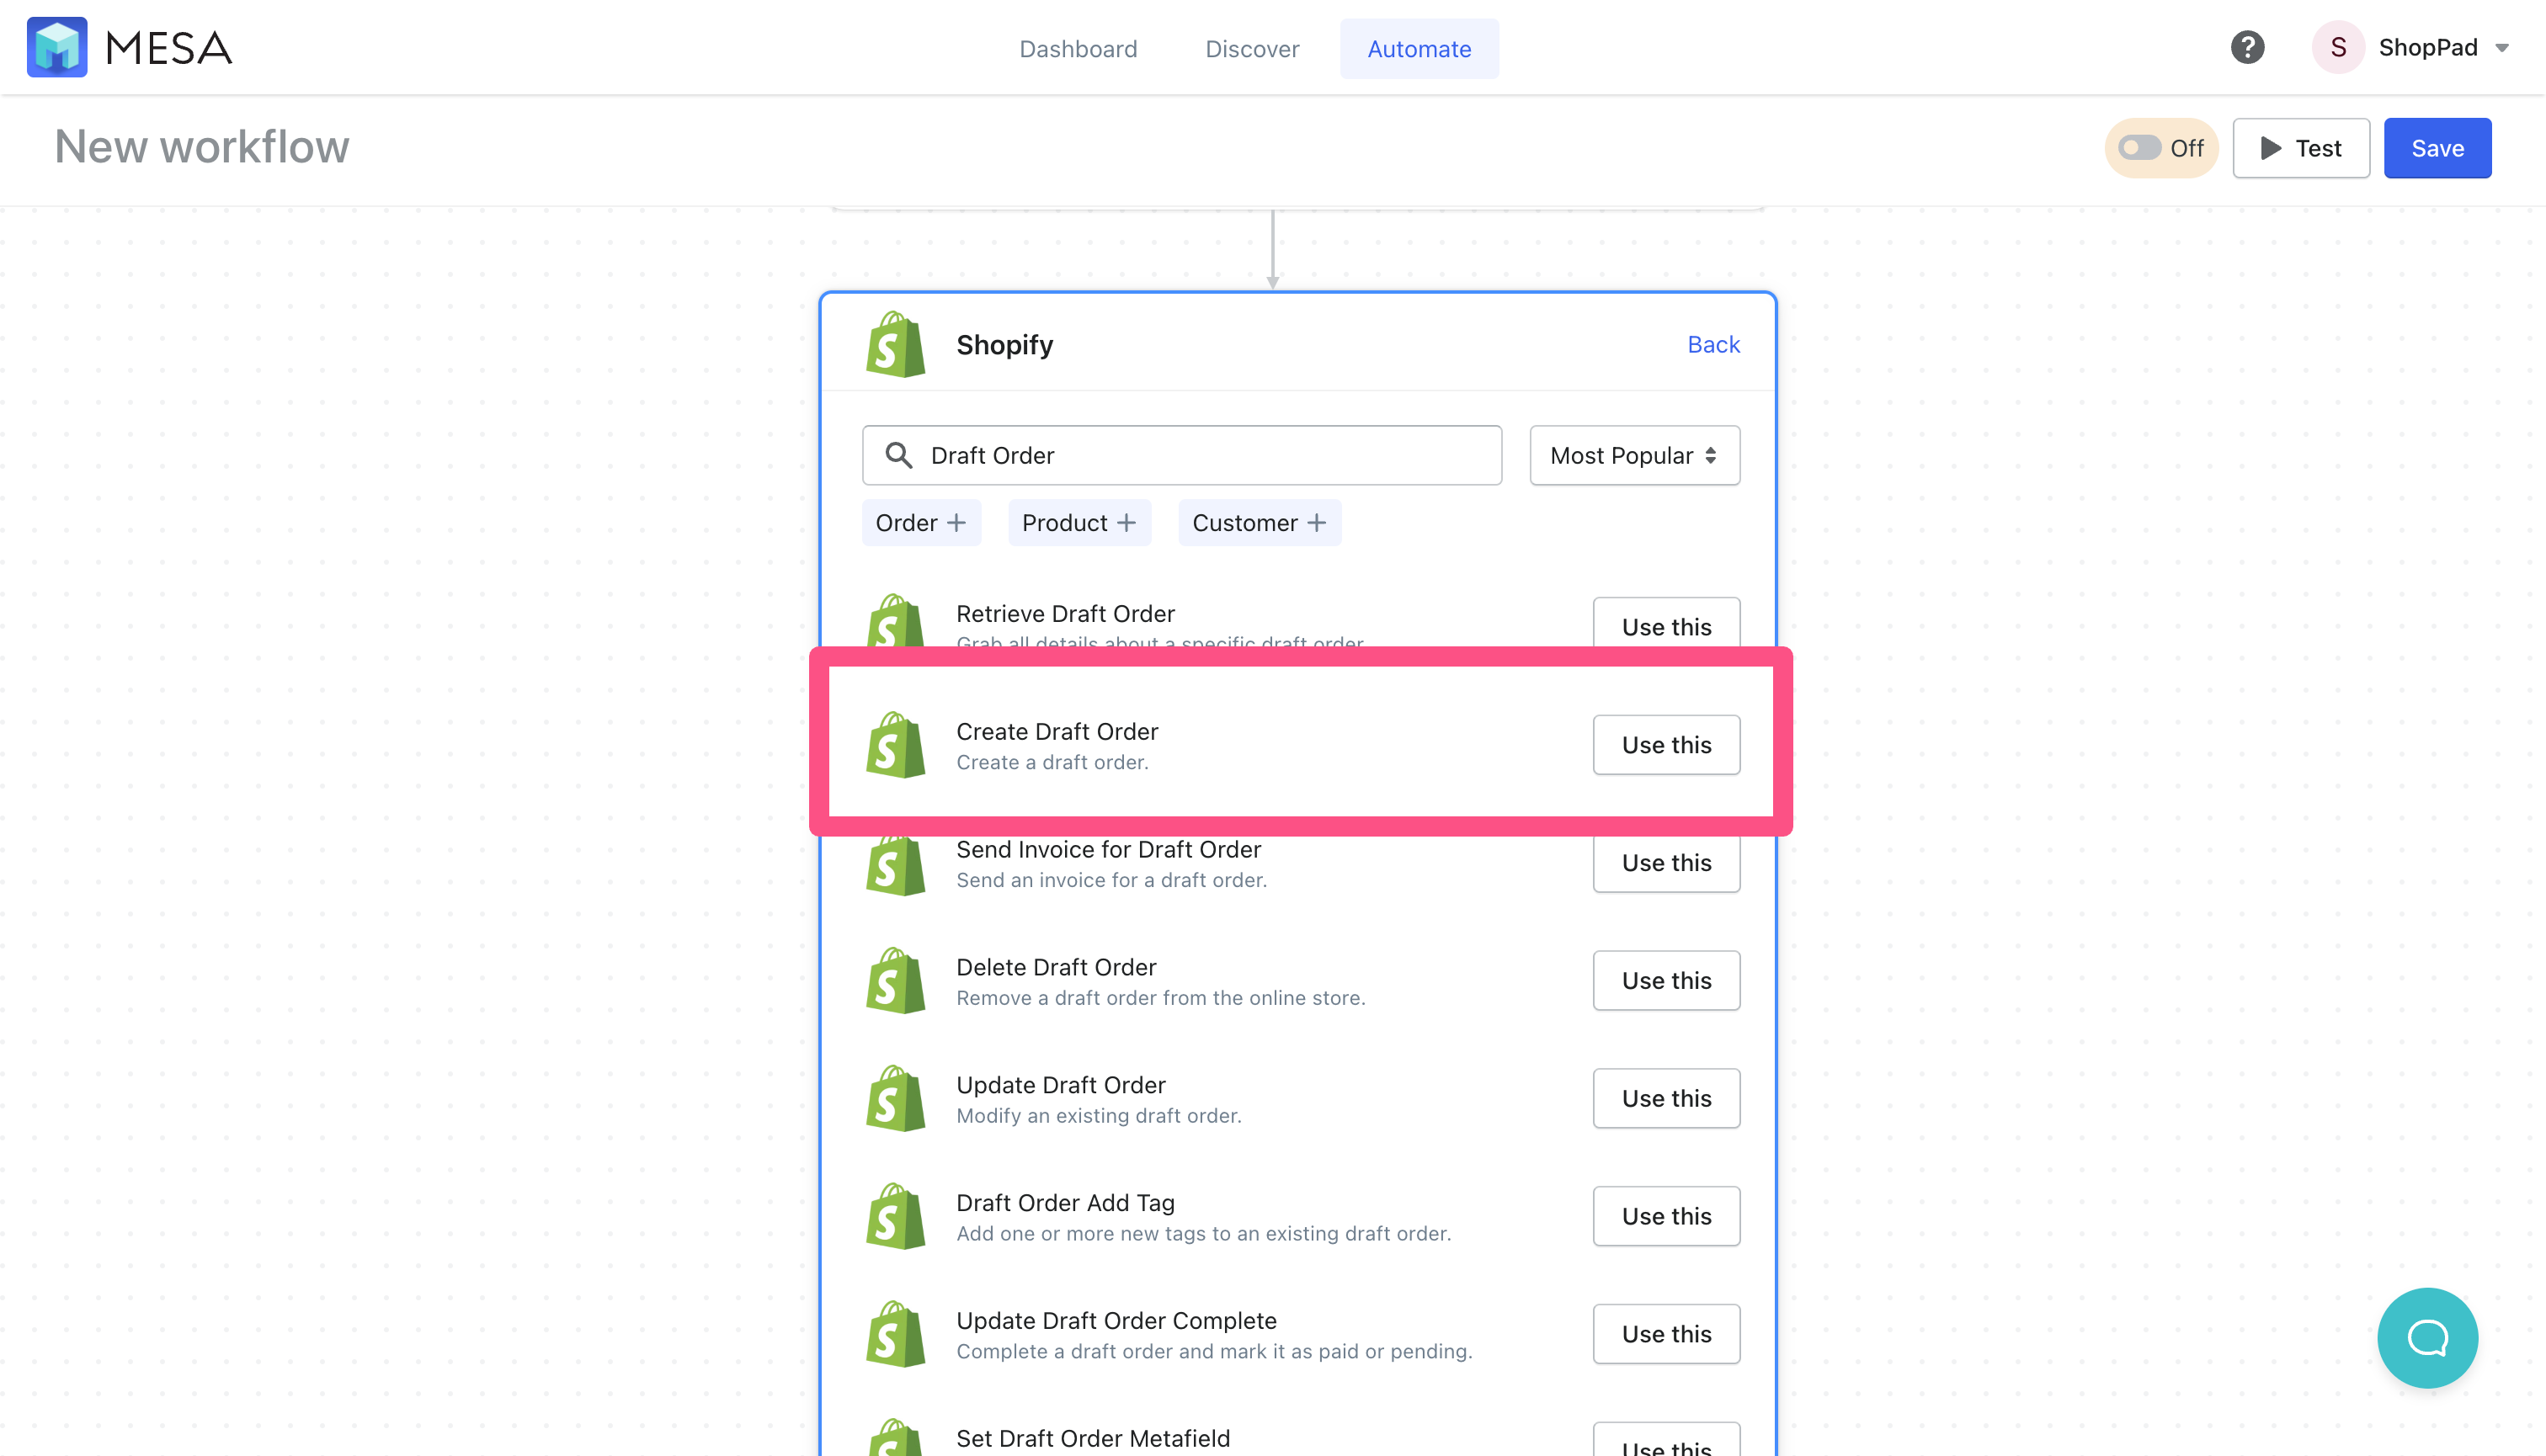
Task: Click Shopify icon beside Draft Order Add Tag
Action: pyautogui.click(x=895, y=1216)
